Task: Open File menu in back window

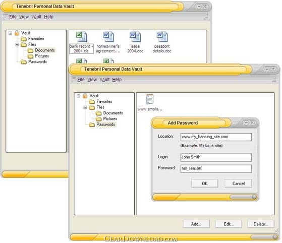Action: [x=13, y=17]
